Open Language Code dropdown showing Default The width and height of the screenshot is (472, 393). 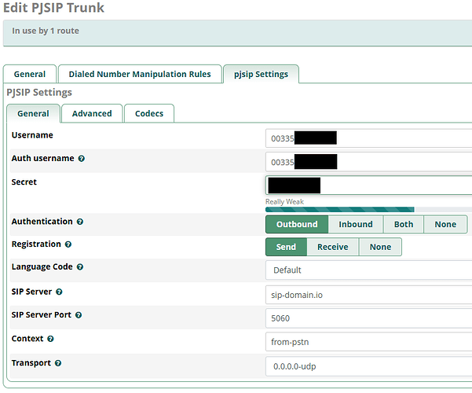tap(369, 270)
